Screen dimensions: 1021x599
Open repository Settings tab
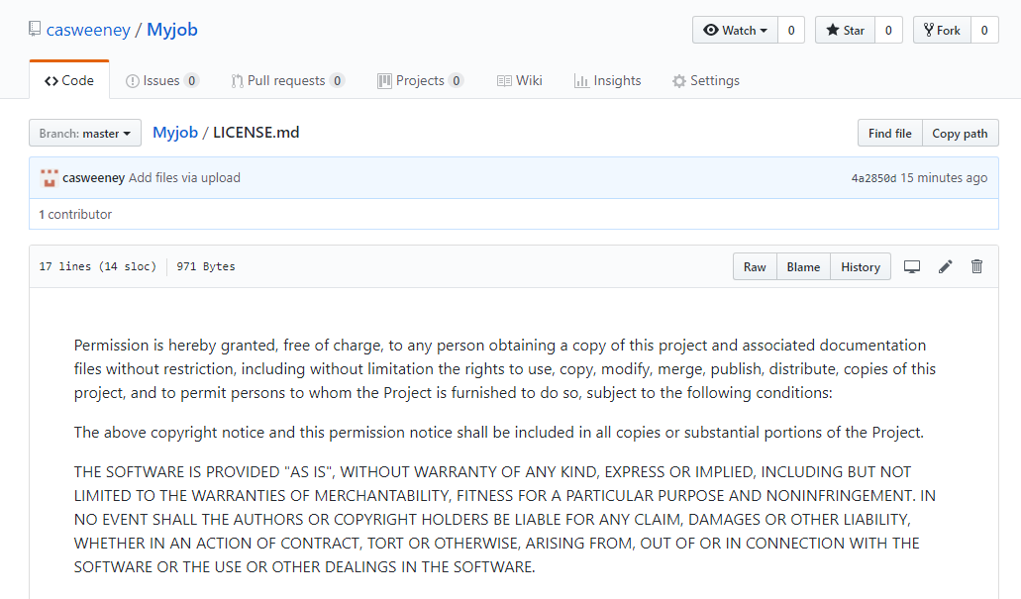tap(706, 81)
